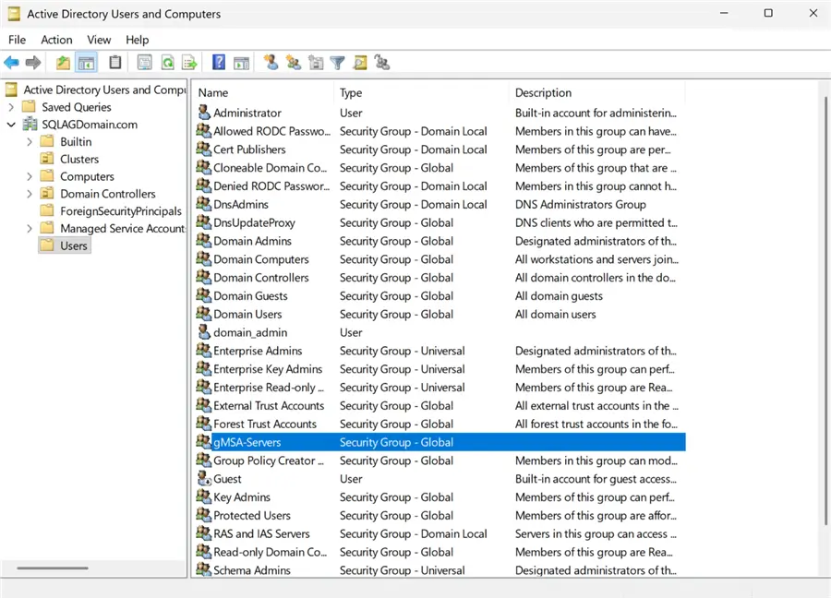Select Forest Trust Accounts in list
This screenshot has width=831, height=598.
(264, 425)
